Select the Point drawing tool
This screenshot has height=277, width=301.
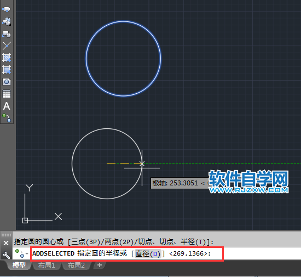[x=7, y=46]
